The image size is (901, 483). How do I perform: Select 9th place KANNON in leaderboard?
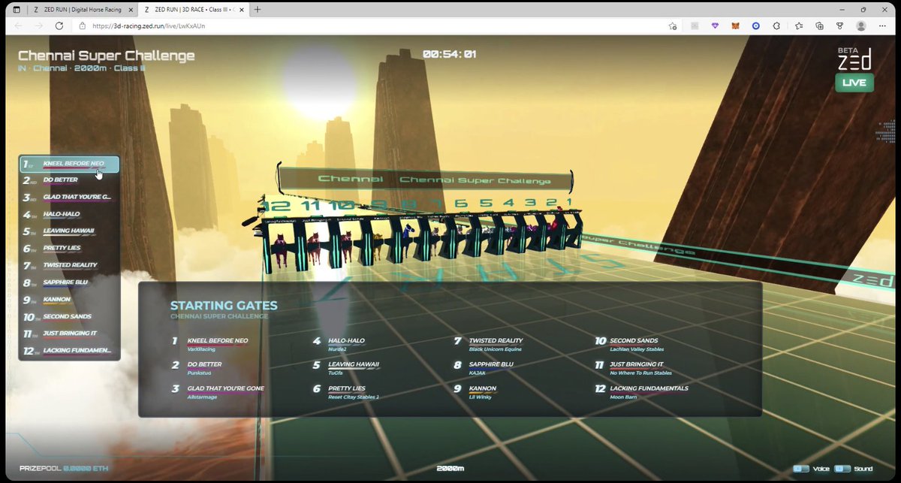pos(69,300)
